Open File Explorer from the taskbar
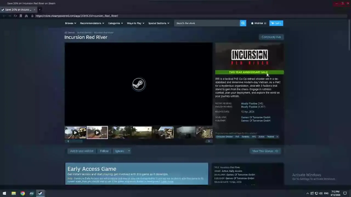Screen dimensions: 351x197 (13, 193)
